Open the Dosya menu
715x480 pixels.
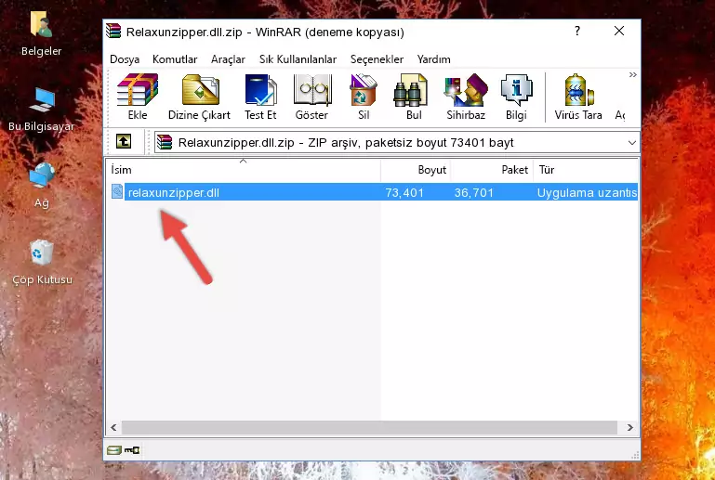125,59
